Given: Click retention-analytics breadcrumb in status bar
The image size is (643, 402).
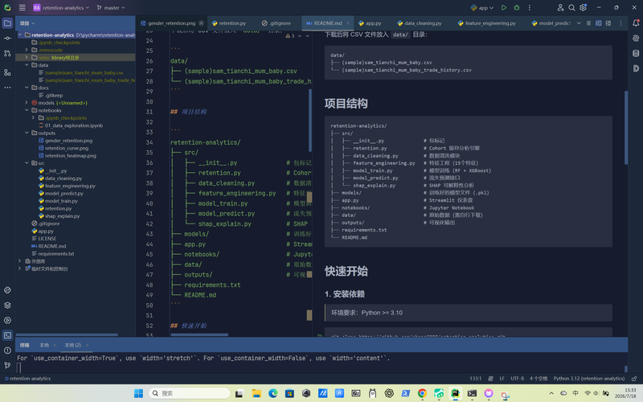Looking at the screenshot, I should click(x=27, y=379).
